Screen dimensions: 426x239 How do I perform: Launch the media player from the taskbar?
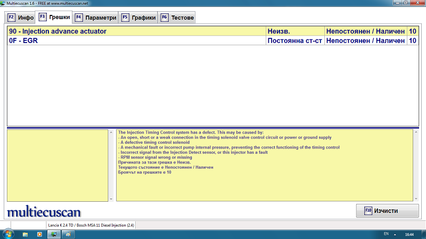pyautogui.click(x=39, y=234)
